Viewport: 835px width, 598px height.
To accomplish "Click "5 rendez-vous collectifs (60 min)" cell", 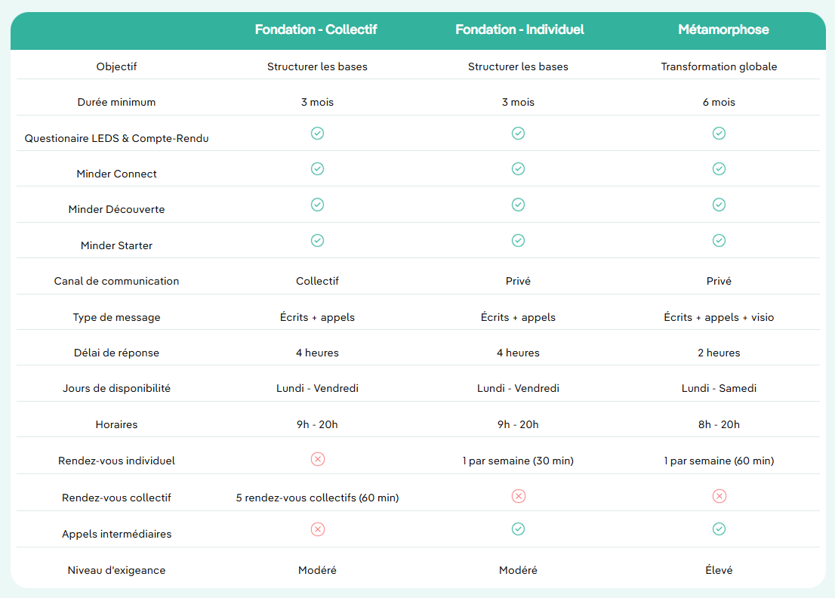I will [317, 498].
